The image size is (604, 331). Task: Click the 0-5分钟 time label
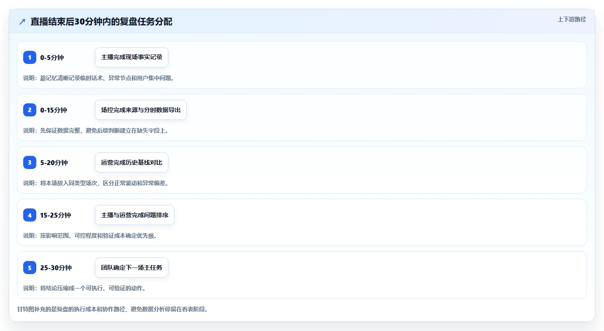52,57
